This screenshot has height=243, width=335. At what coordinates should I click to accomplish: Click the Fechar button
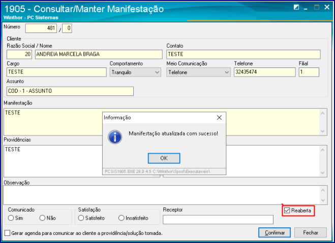[311, 232]
